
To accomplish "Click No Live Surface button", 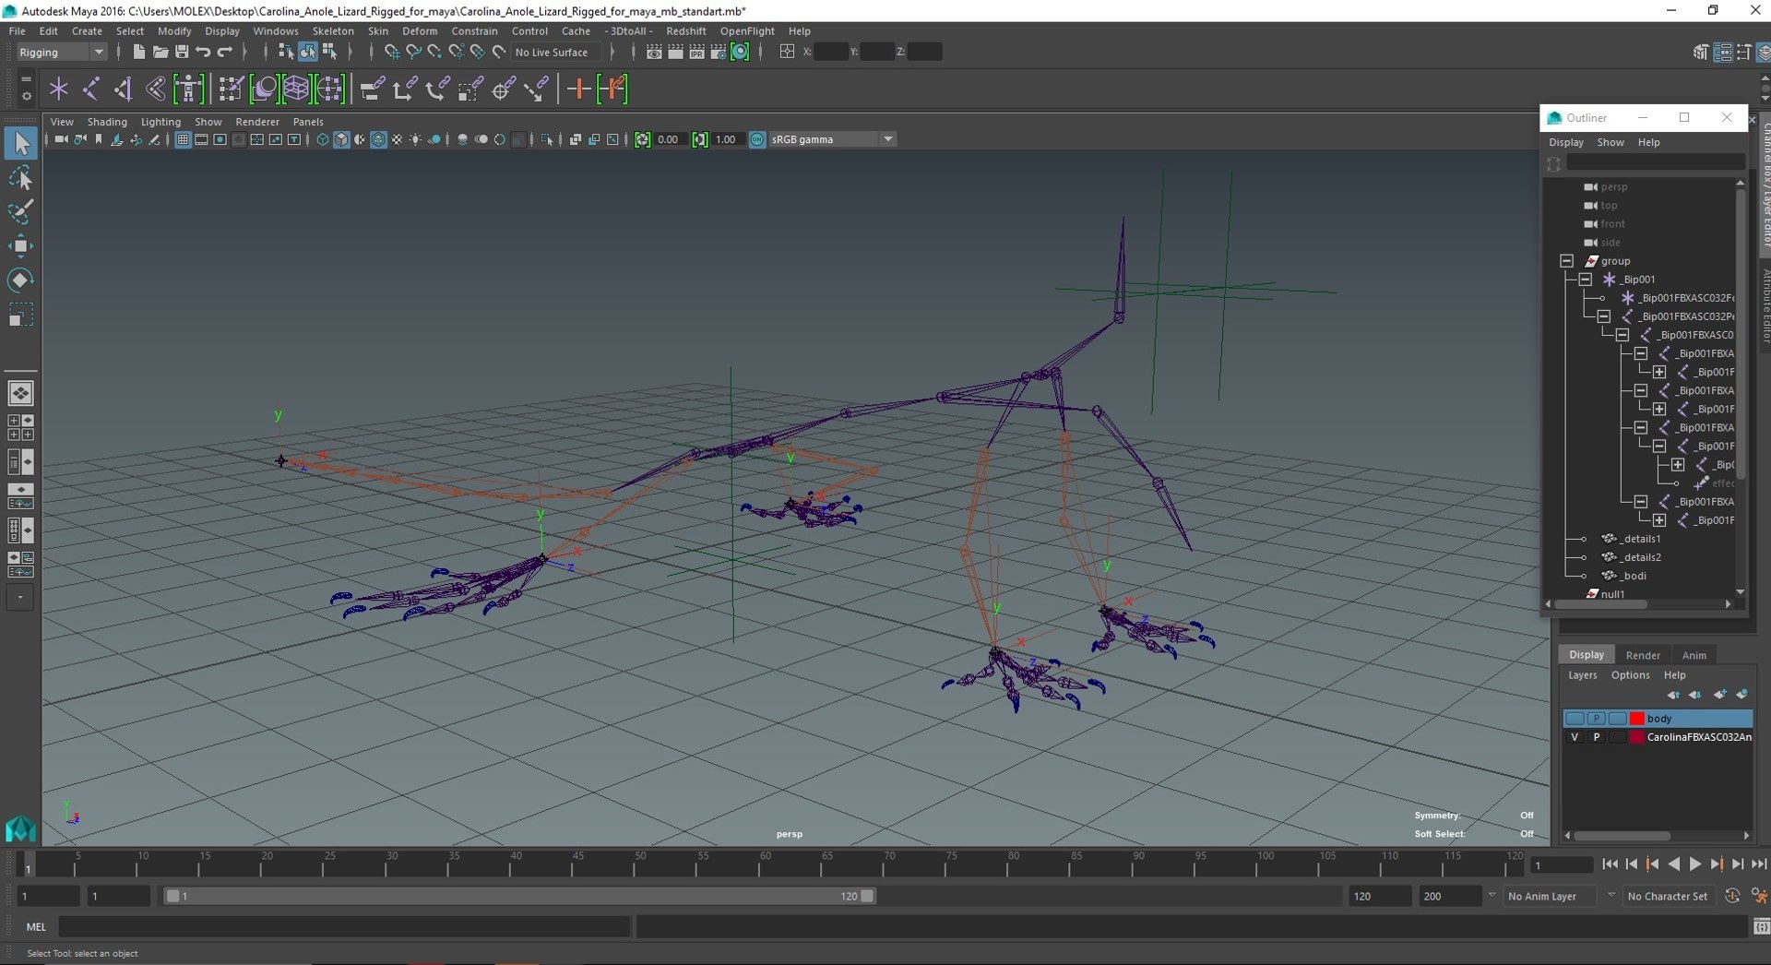I will (555, 52).
